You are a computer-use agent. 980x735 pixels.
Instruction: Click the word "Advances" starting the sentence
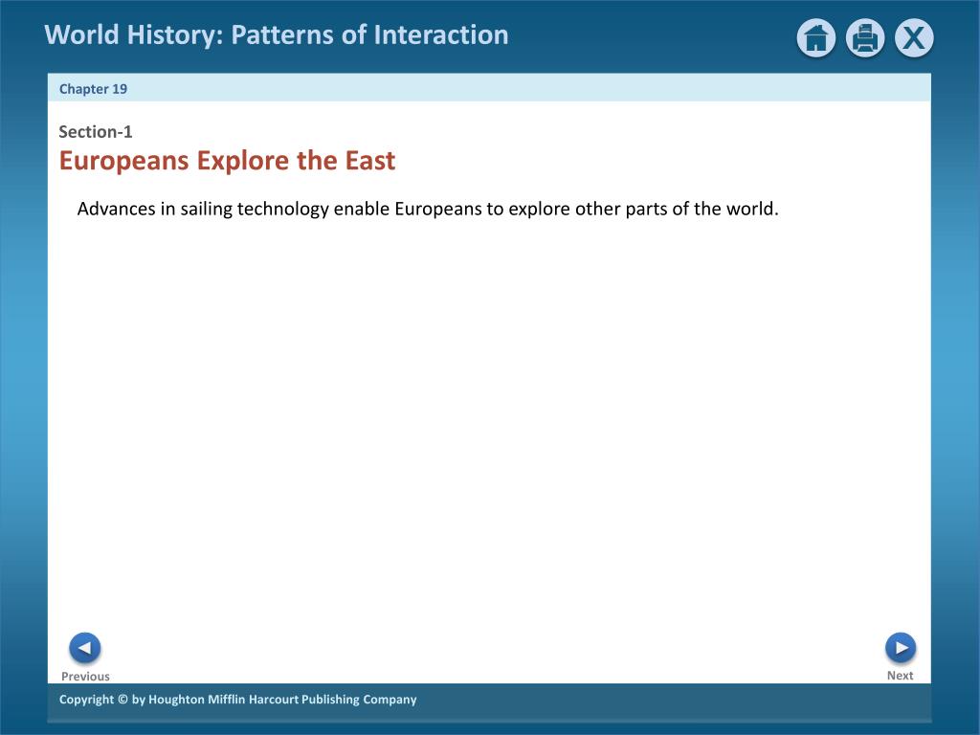pyautogui.click(x=116, y=208)
